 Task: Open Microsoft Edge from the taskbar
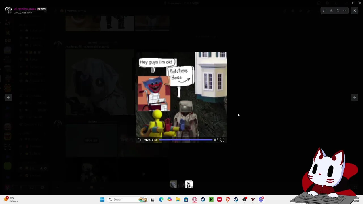pos(161,199)
